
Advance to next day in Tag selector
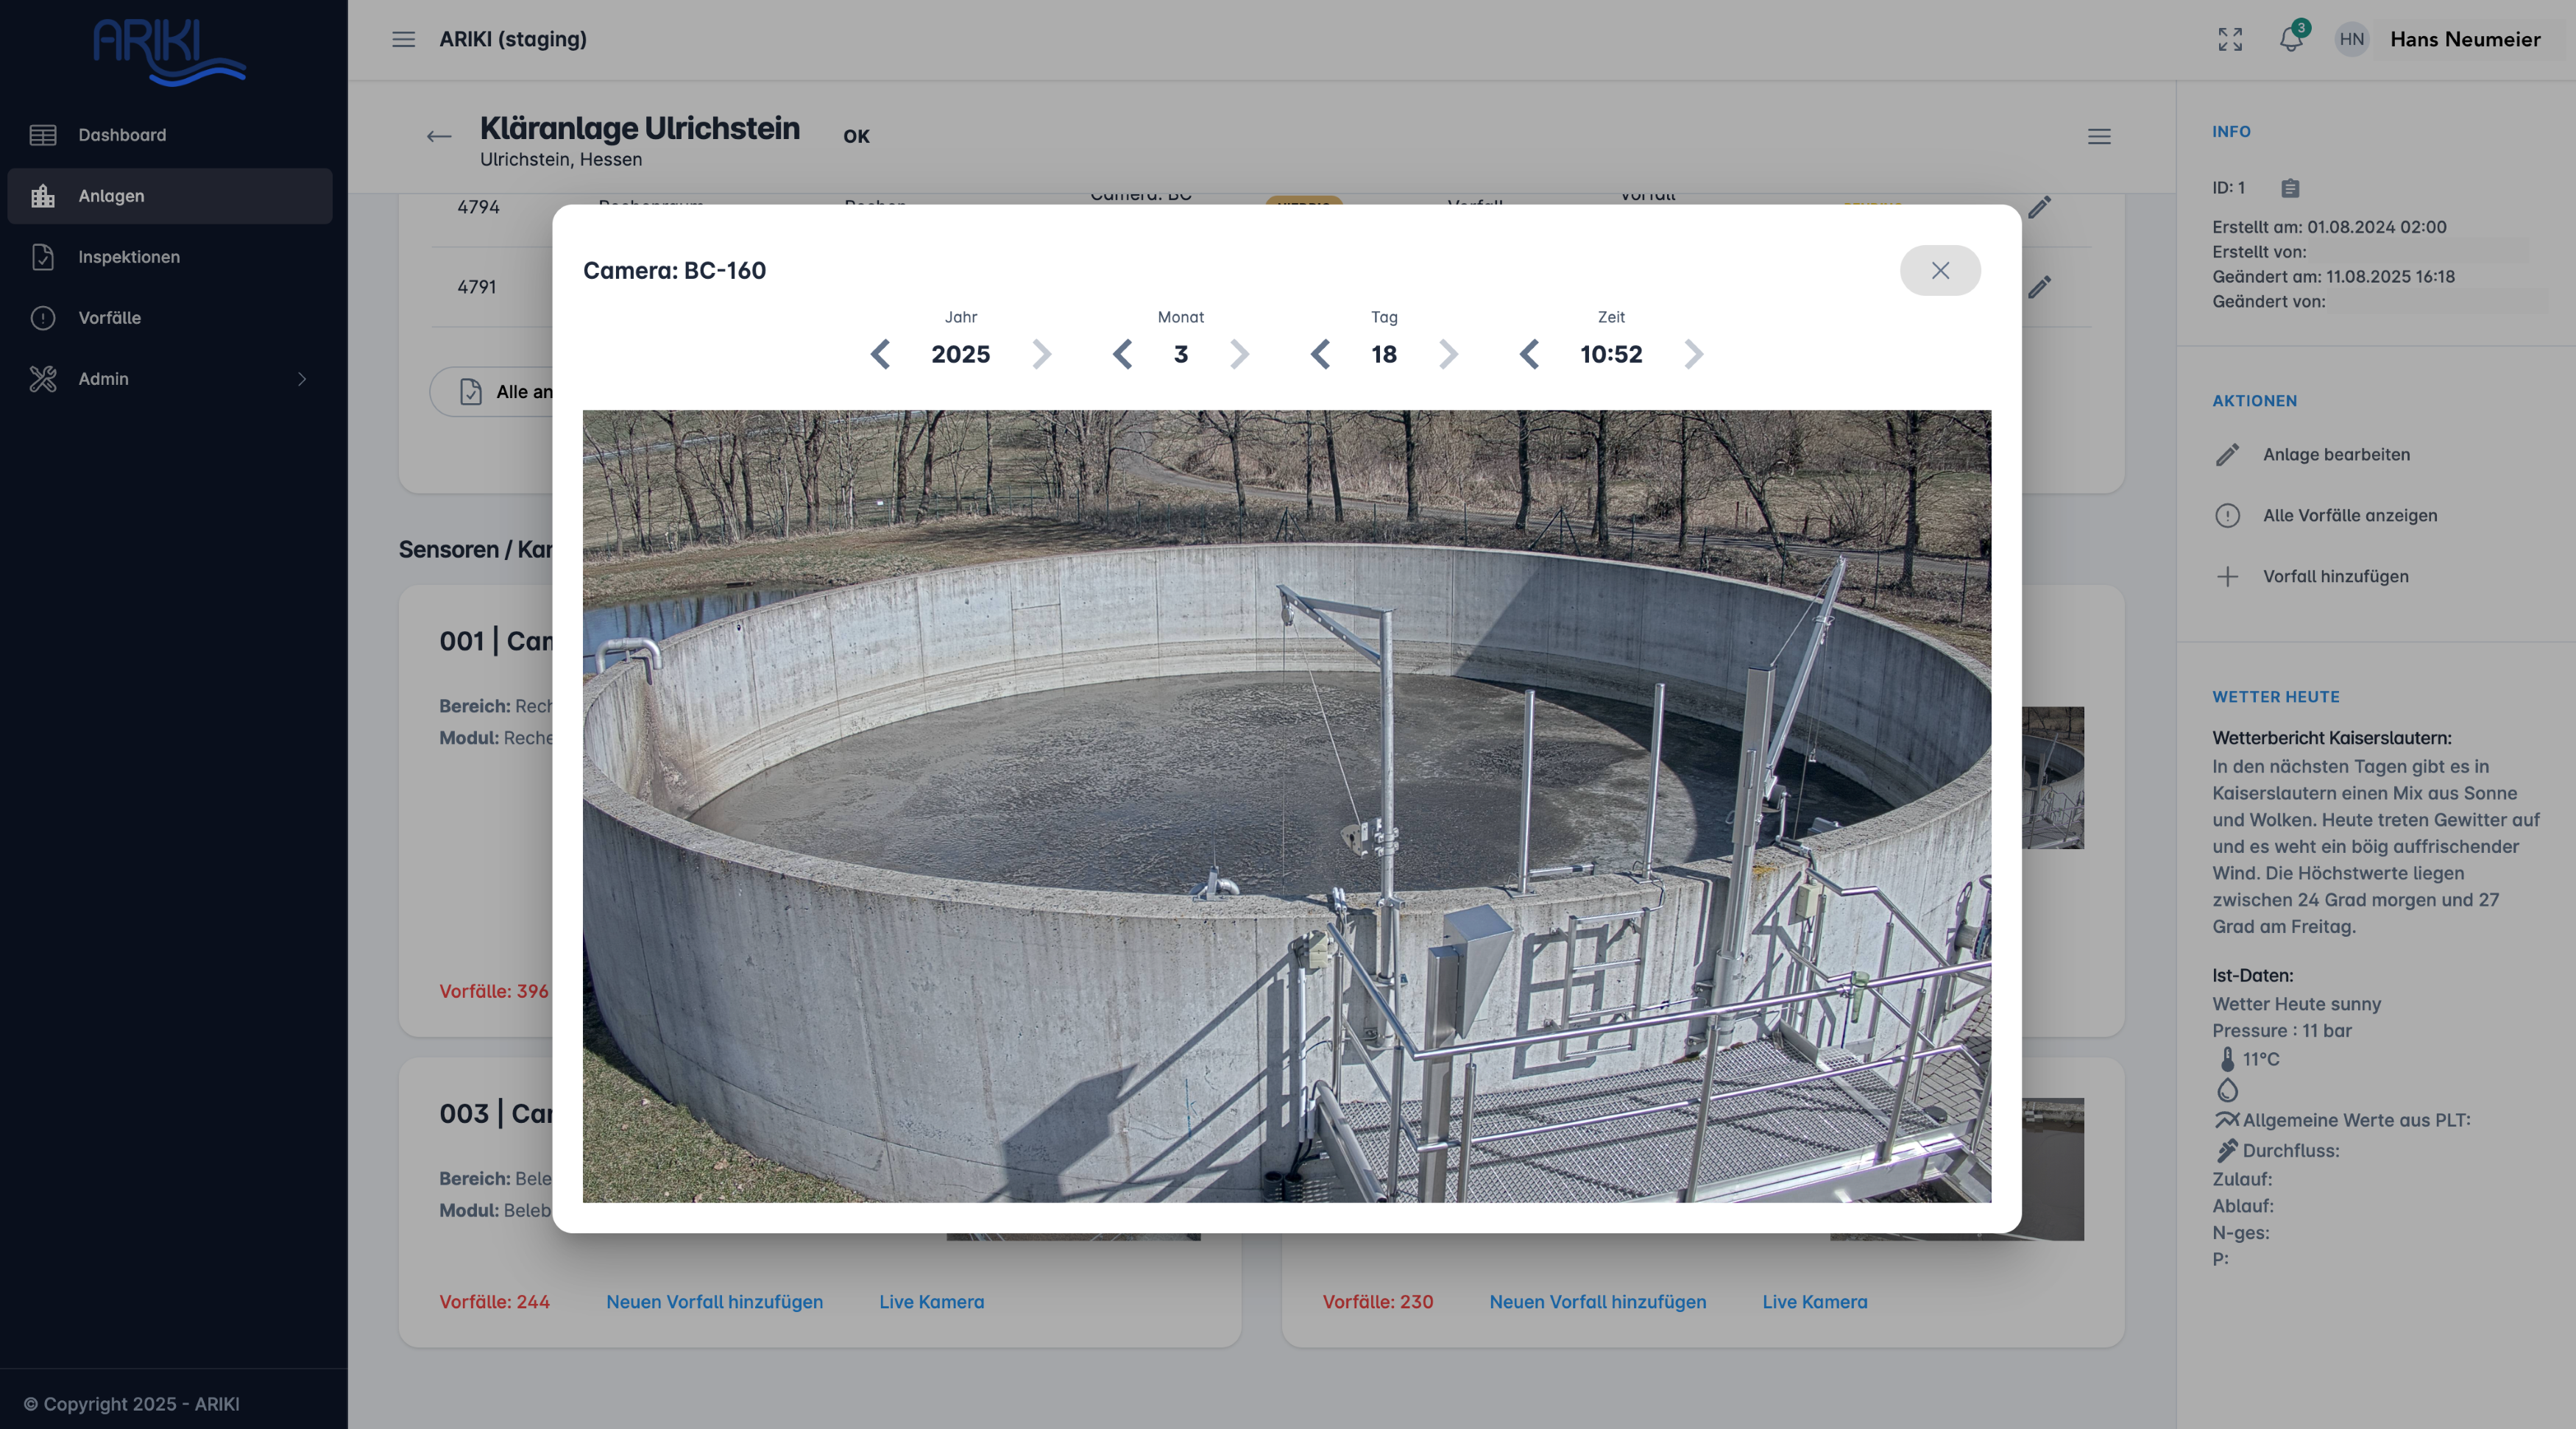coord(1448,354)
